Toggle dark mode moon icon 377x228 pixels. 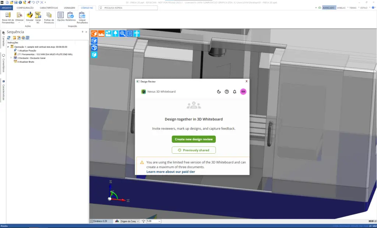pos(219,92)
